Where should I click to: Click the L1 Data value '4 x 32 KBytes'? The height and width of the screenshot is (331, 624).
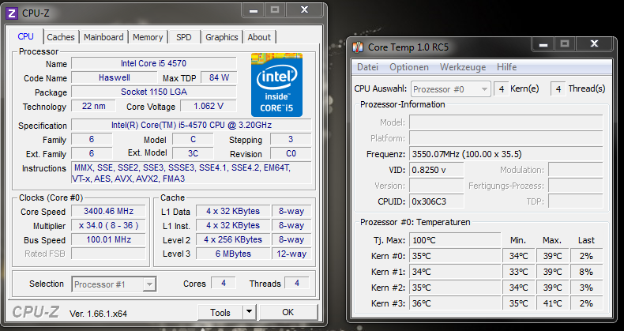tap(233, 211)
